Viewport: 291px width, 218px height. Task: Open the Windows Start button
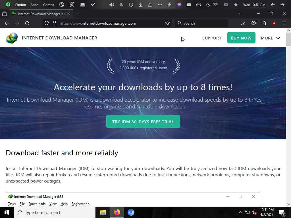[7, 212]
